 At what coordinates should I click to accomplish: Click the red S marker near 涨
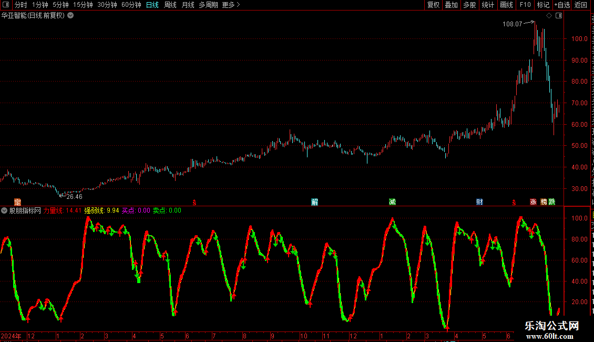click(514, 203)
